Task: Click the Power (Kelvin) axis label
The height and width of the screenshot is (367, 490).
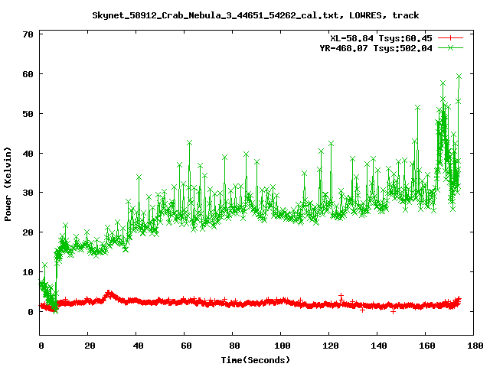Action: pos(8,184)
